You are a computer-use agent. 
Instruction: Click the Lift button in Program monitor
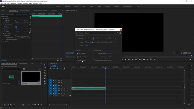(140, 59)
